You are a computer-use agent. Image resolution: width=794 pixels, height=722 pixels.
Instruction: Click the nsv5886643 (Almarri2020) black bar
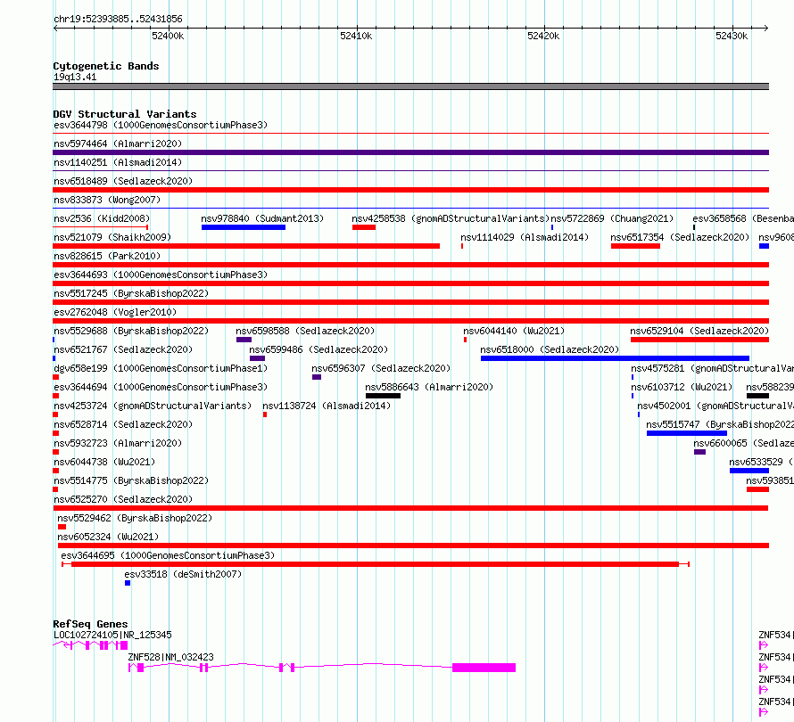tap(383, 396)
